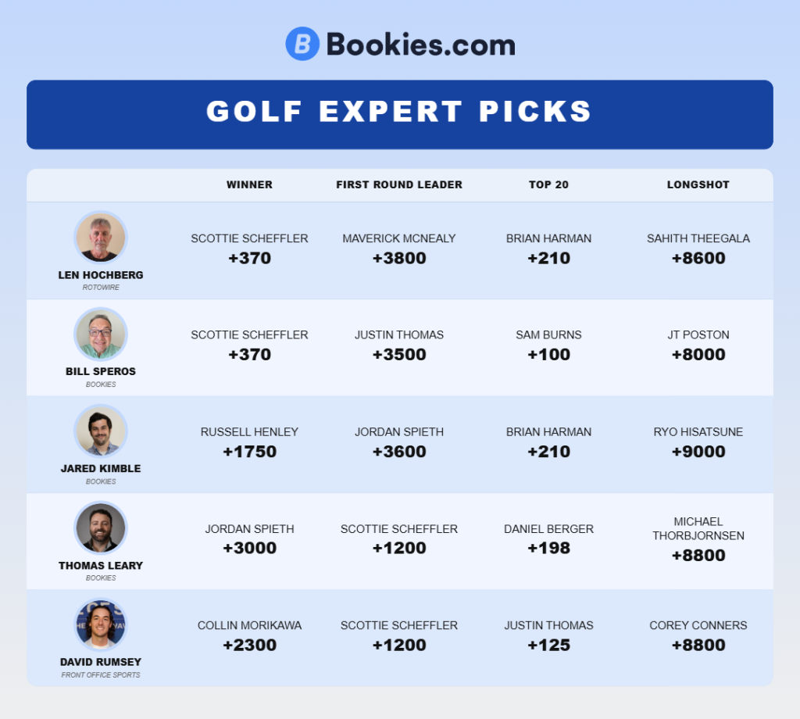Click the Thomas Leary name label
This screenshot has height=719, width=800.
[x=101, y=565]
